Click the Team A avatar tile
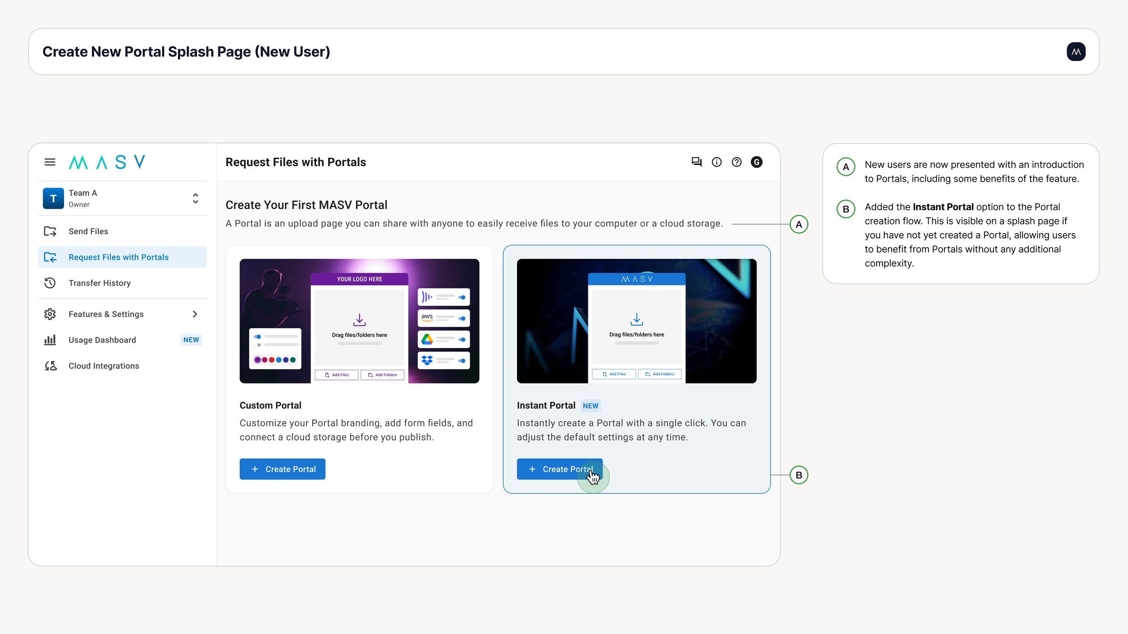The image size is (1128, 634). point(53,198)
